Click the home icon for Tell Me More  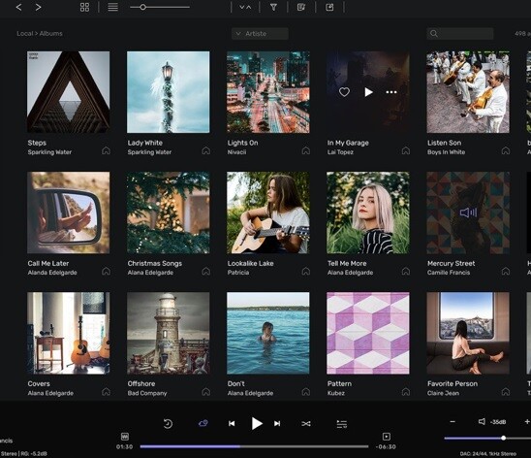[406, 271]
